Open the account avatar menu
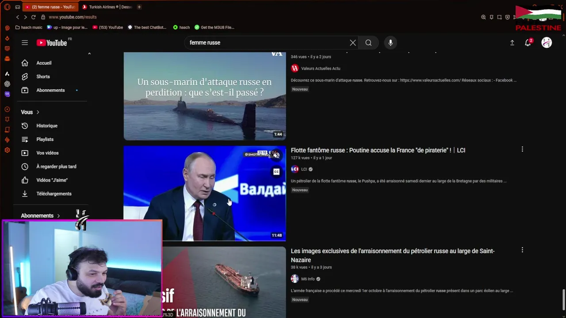The image size is (566, 318). click(547, 42)
